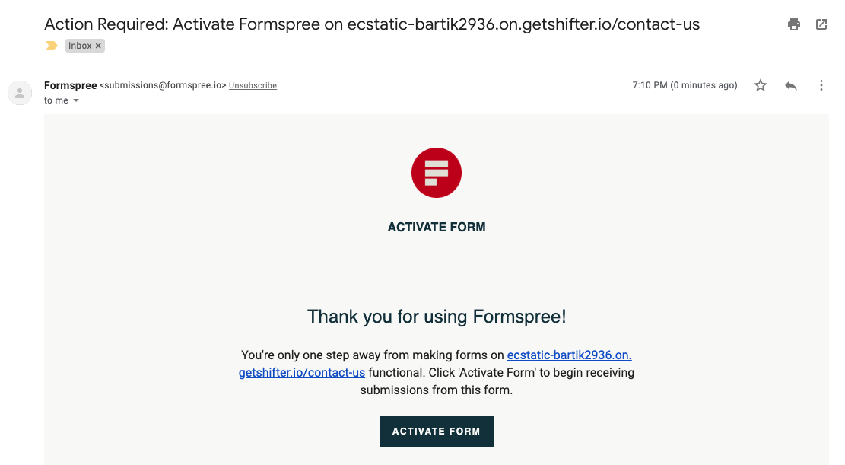
Task: Click the Formspree sender name
Action: [71, 85]
